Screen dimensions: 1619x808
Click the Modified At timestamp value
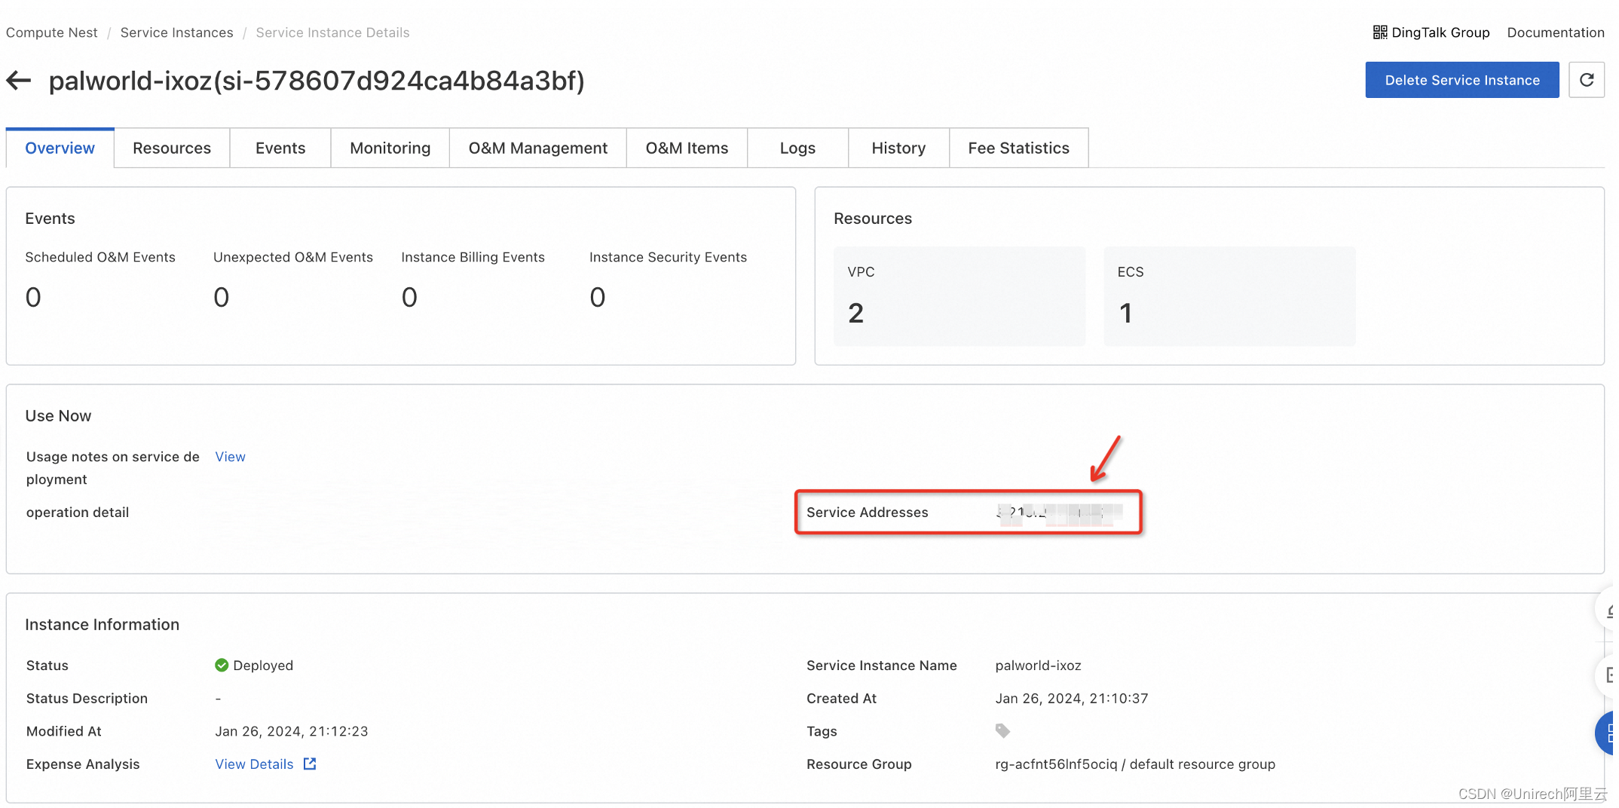click(291, 731)
